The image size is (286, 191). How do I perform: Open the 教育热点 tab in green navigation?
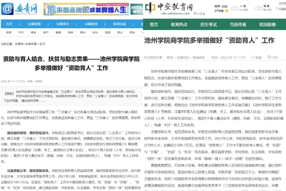pyautogui.click(x=179, y=25)
